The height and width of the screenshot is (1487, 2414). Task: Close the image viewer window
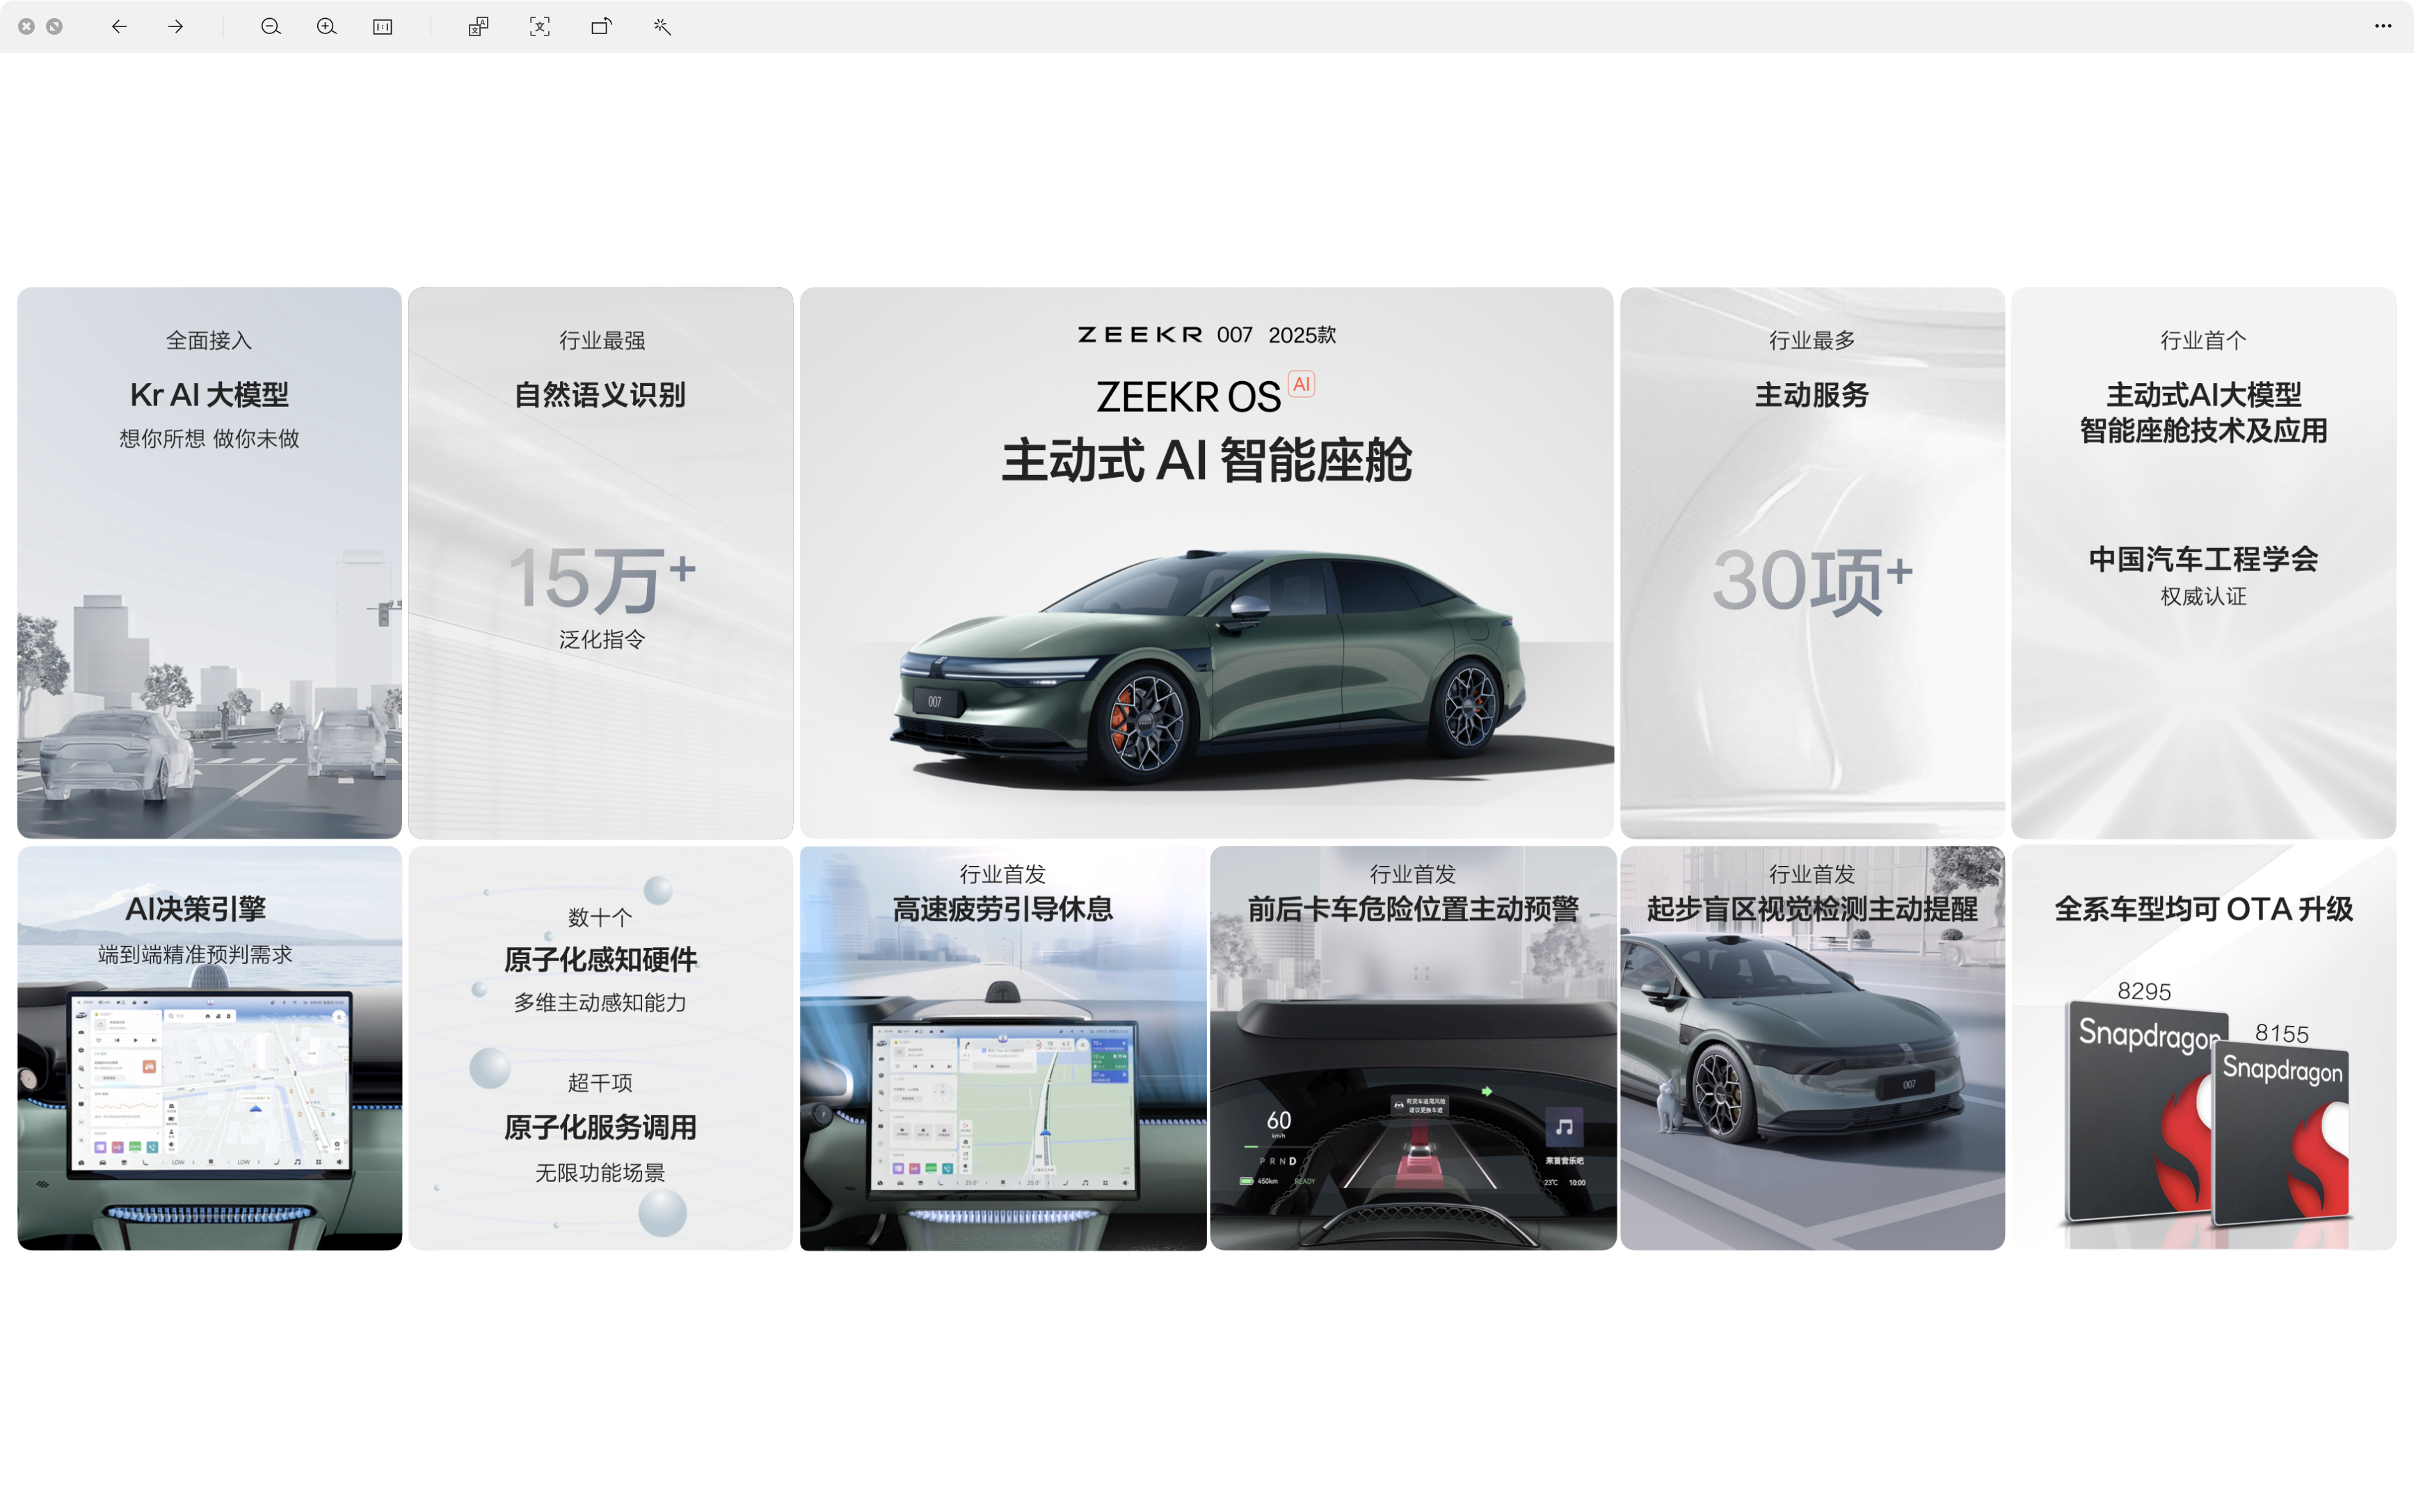click(26, 26)
